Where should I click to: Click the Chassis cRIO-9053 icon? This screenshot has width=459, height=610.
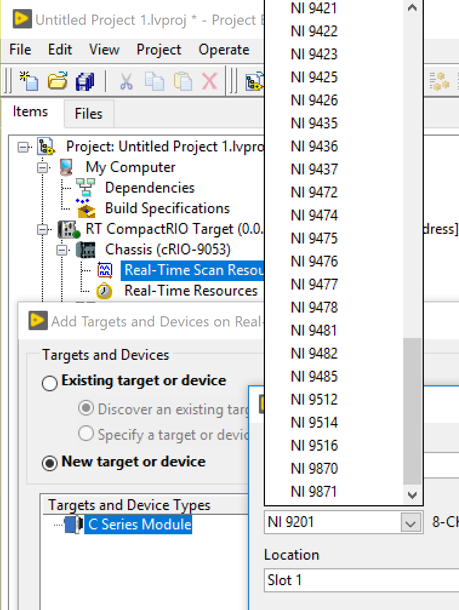pyautogui.click(x=85, y=250)
